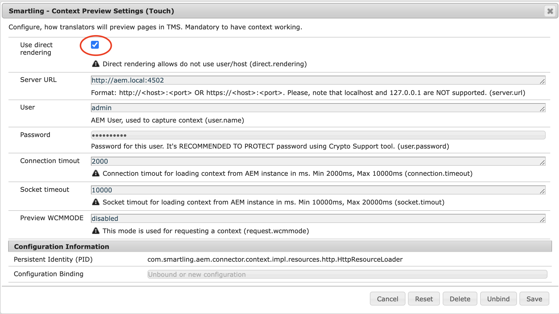Click the dialog title 'Smartling - Context Preview Settings'
This screenshot has width=559, height=314.
click(x=91, y=11)
